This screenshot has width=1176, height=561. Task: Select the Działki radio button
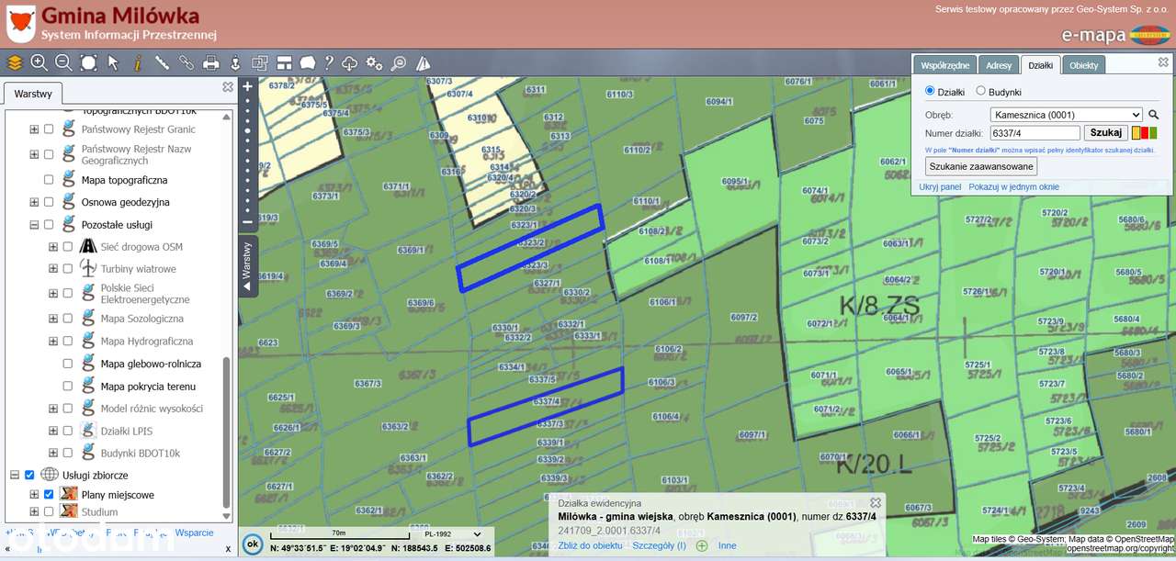click(x=930, y=91)
